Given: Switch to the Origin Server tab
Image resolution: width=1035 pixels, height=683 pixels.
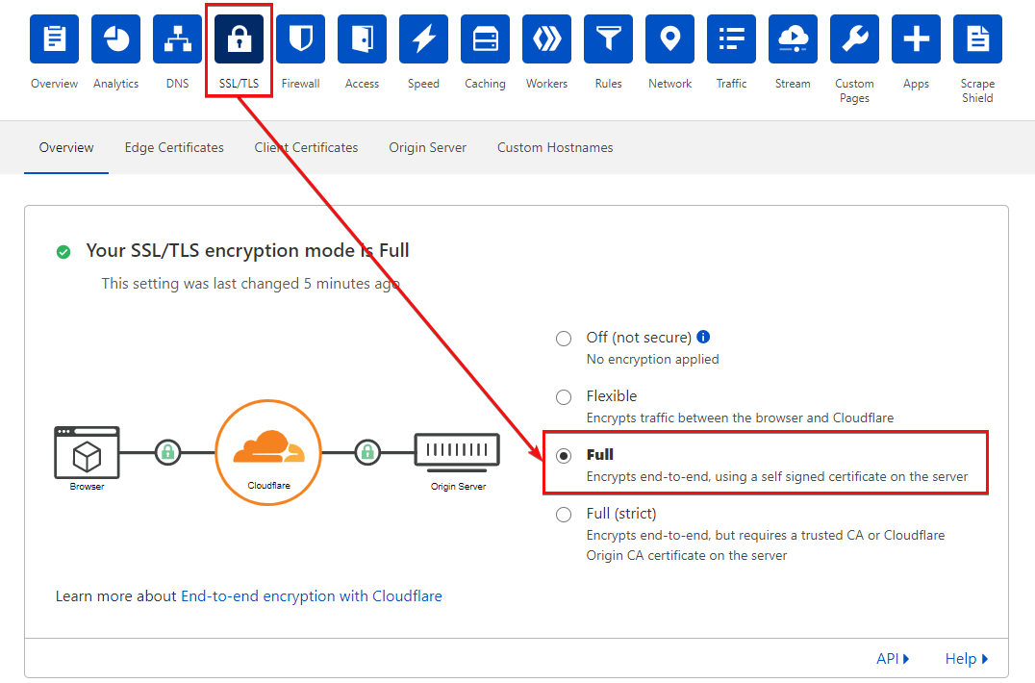Looking at the screenshot, I should point(428,148).
